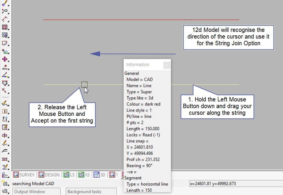Click the 'X = 24601.810' information row

pyautogui.click(x=140, y=147)
